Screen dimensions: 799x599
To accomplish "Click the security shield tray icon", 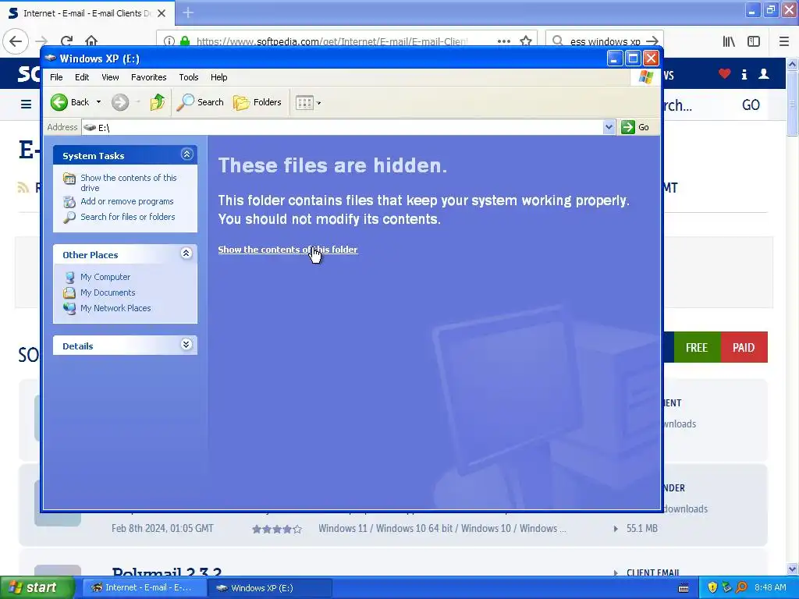I will 712,588.
